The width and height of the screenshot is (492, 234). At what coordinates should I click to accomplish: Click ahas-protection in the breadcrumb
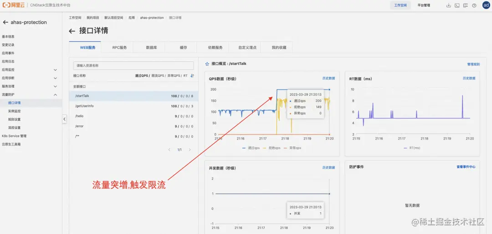[x=152, y=18]
